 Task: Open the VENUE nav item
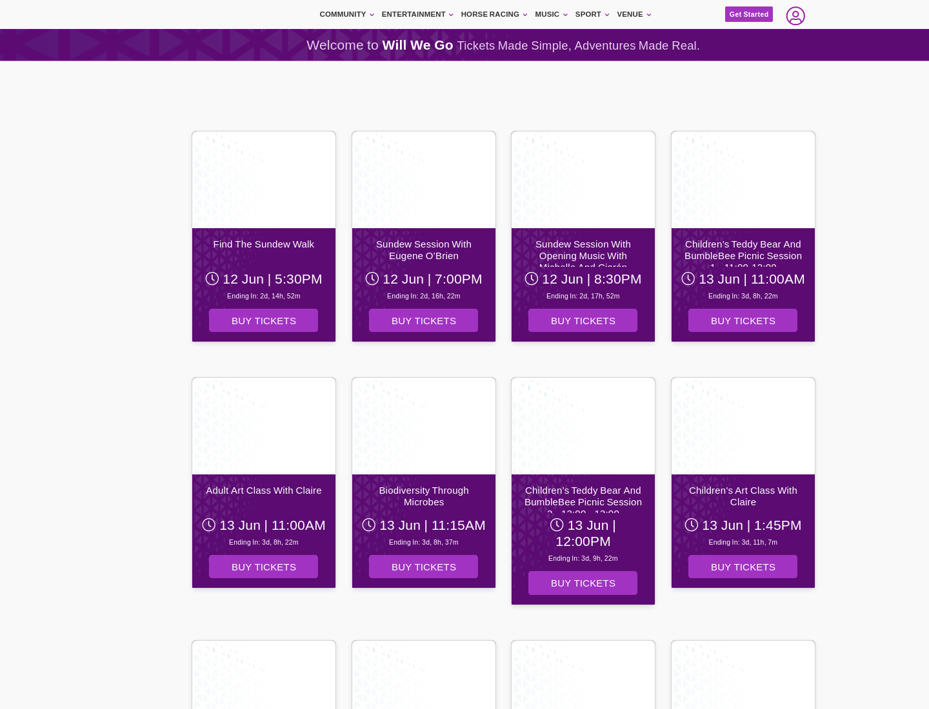[630, 14]
